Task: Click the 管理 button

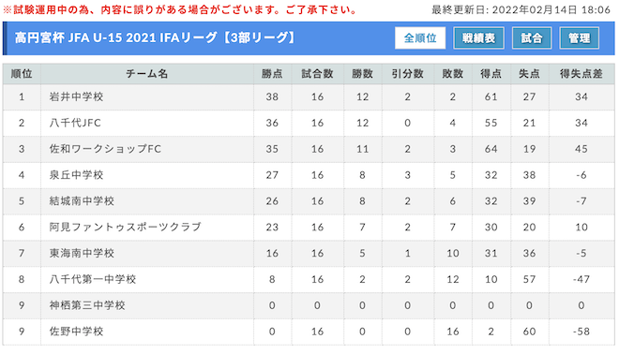Action: 579,38
